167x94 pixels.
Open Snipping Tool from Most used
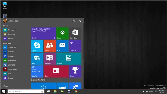tap(10, 69)
